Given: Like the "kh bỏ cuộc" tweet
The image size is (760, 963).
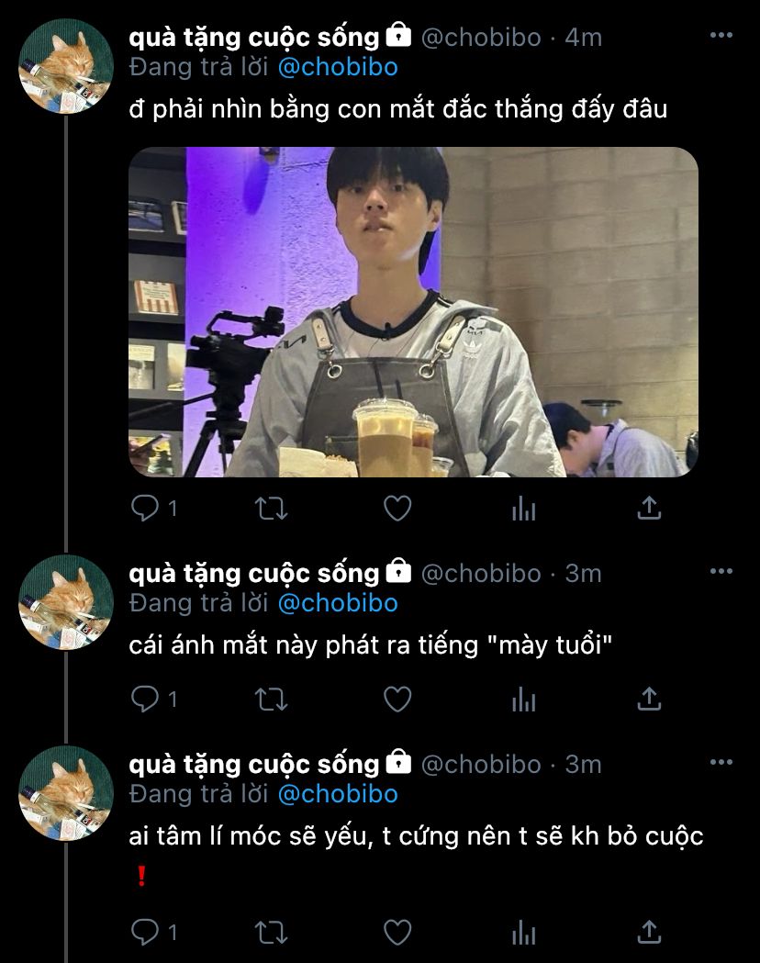Looking at the screenshot, I should pyautogui.click(x=397, y=932).
